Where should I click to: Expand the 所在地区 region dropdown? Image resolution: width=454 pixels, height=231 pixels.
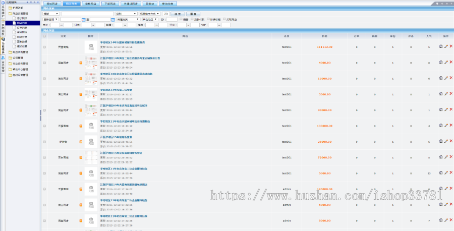149,19
